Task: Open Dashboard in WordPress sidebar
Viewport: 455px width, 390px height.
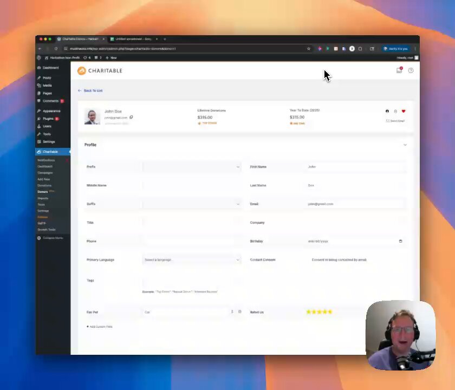Action: click(x=50, y=68)
